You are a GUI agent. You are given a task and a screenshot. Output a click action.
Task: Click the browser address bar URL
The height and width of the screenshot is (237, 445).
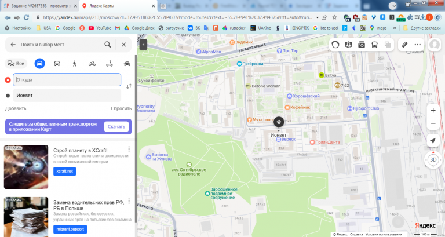(177, 17)
